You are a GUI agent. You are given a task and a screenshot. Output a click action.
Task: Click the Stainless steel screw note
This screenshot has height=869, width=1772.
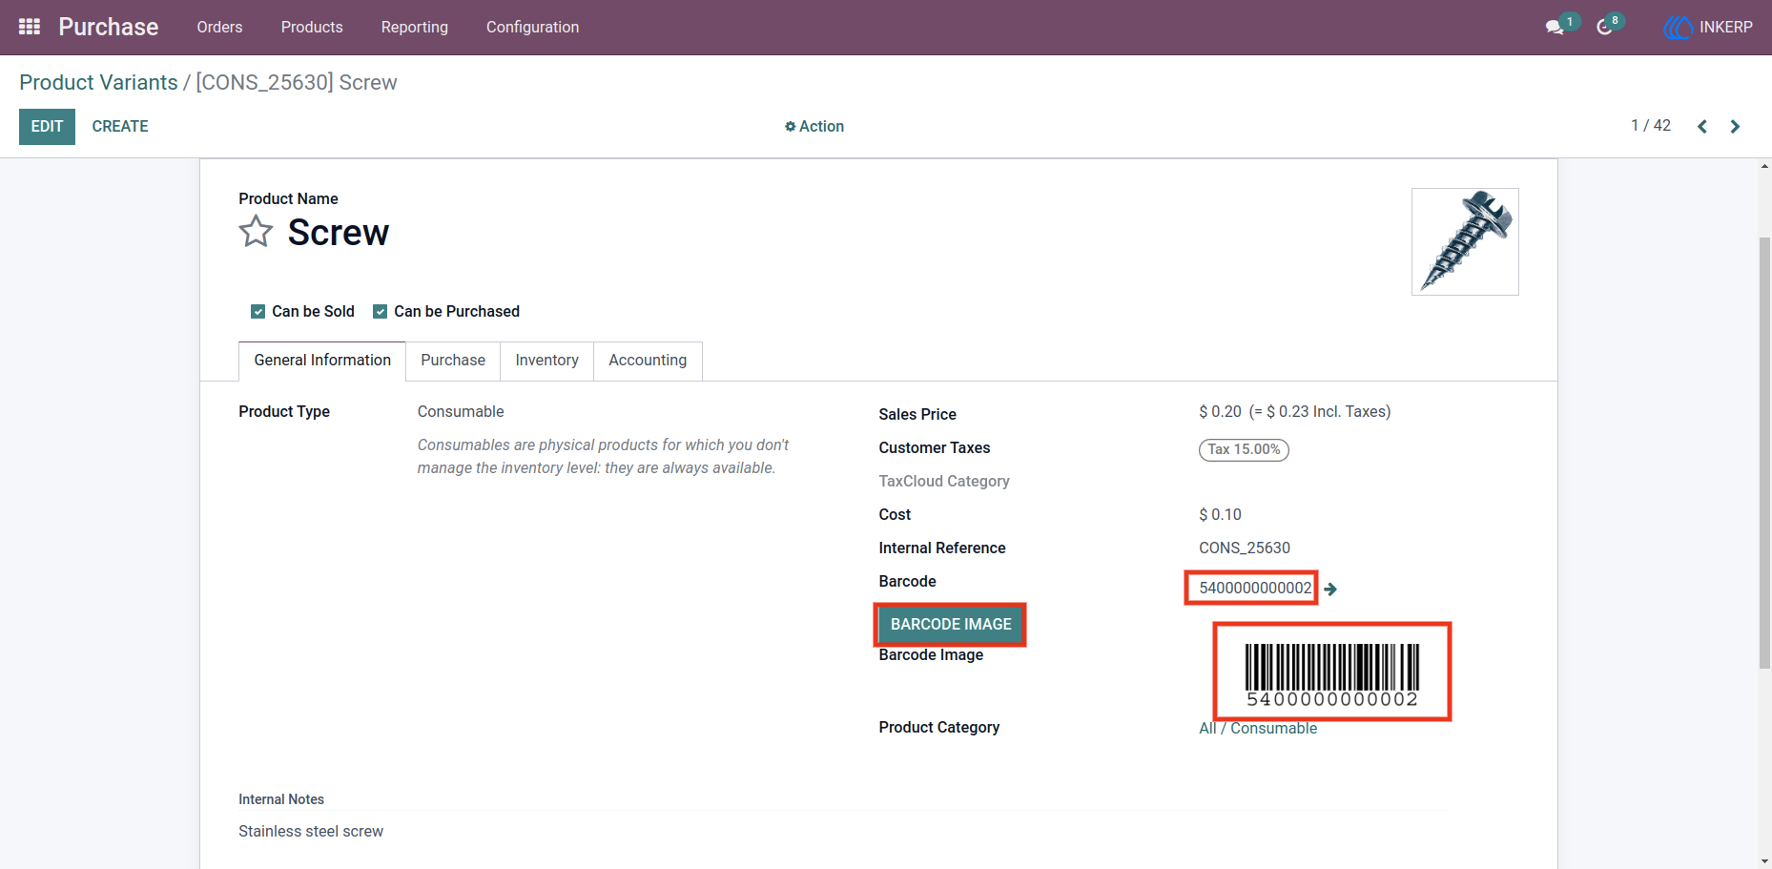click(311, 832)
